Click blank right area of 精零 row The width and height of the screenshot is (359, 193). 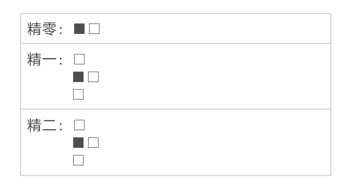pyautogui.click(x=216, y=29)
